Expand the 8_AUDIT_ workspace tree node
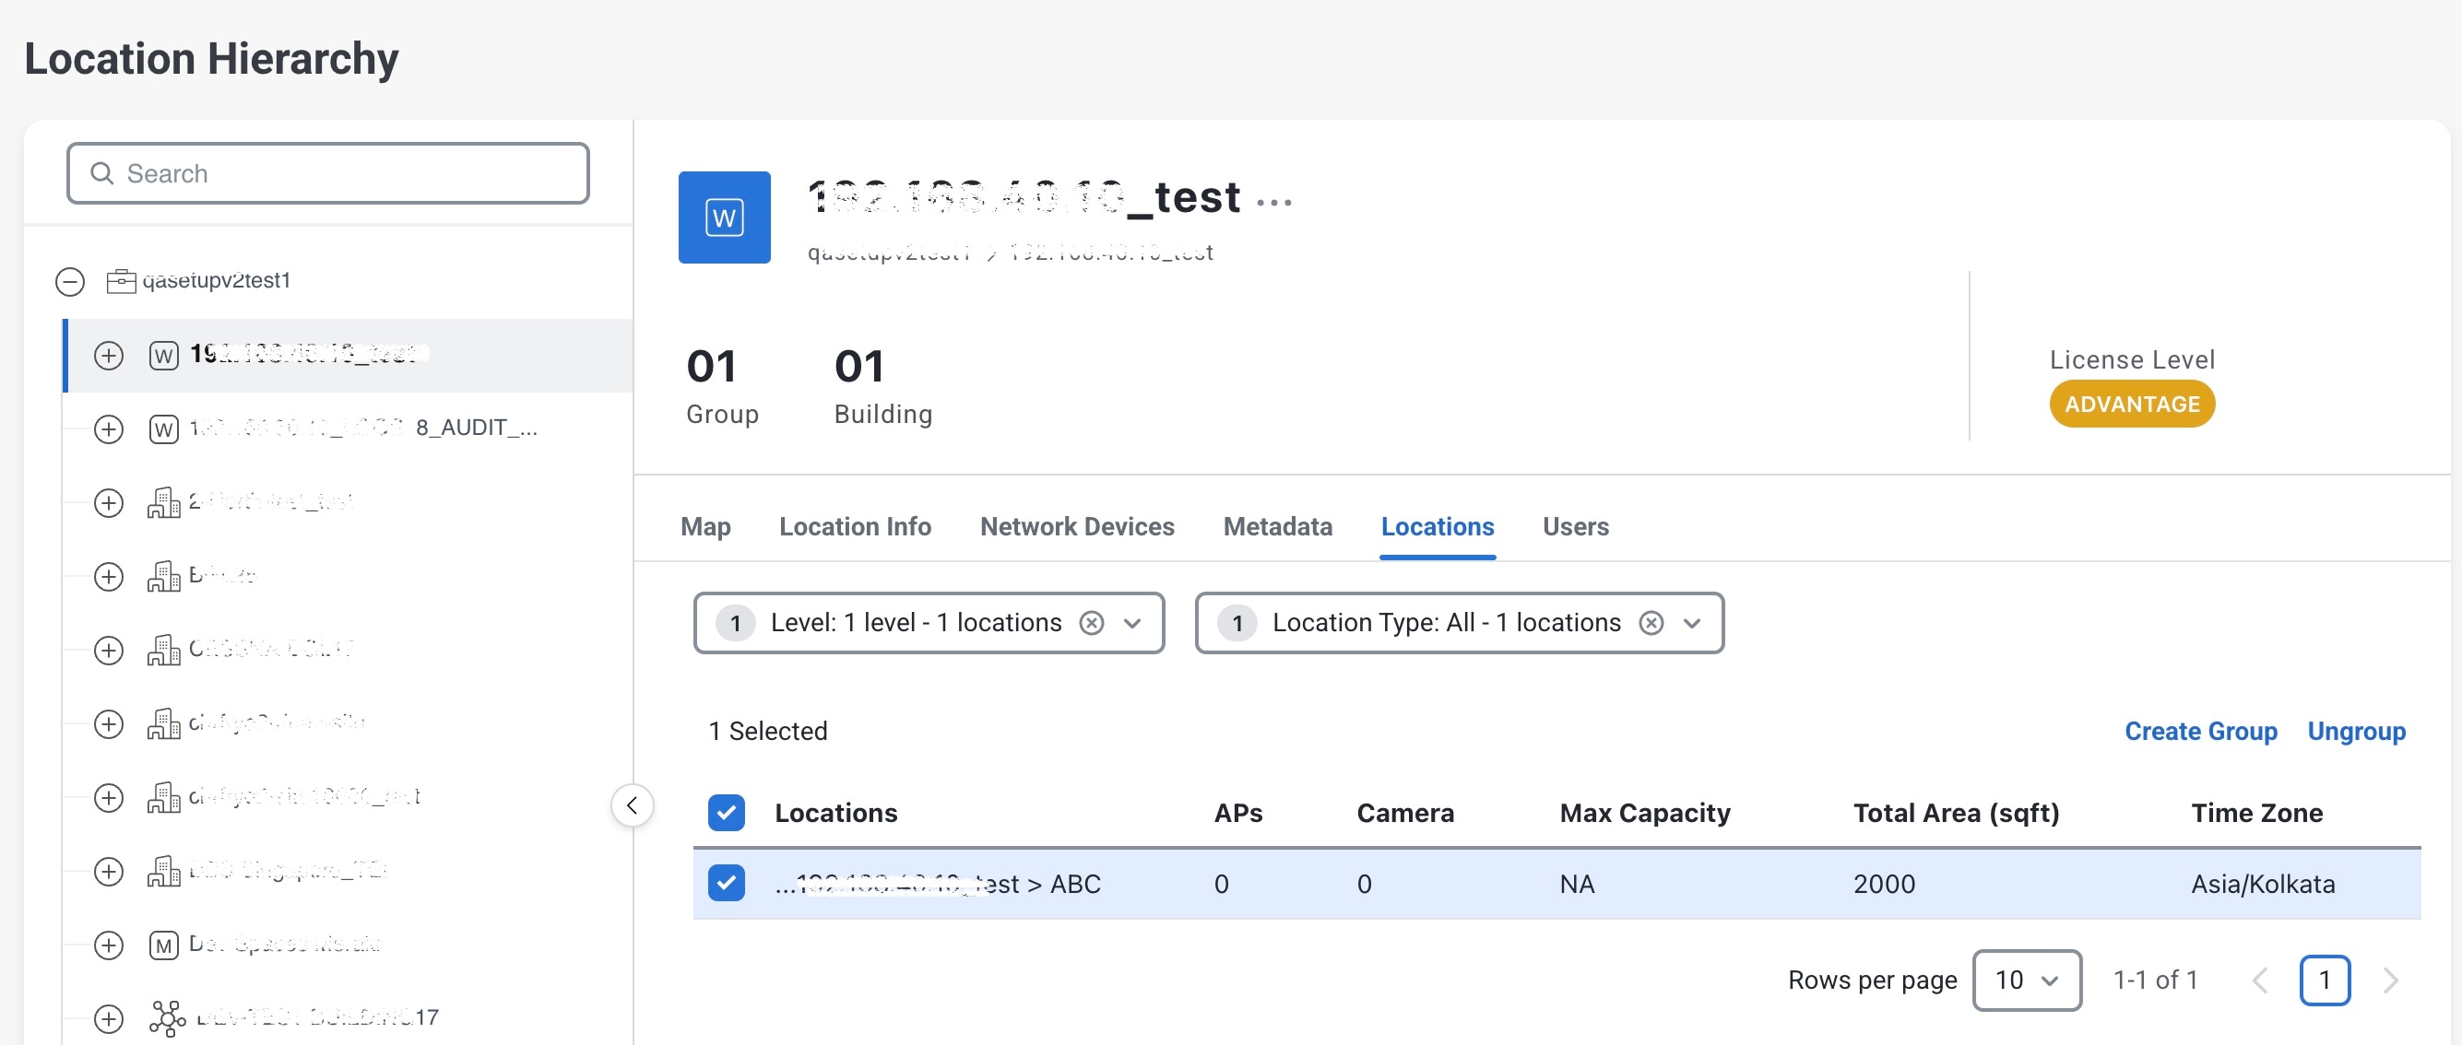Viewport: 2462px width, 1045px height. pyautogui.click(x=109, y=429)
